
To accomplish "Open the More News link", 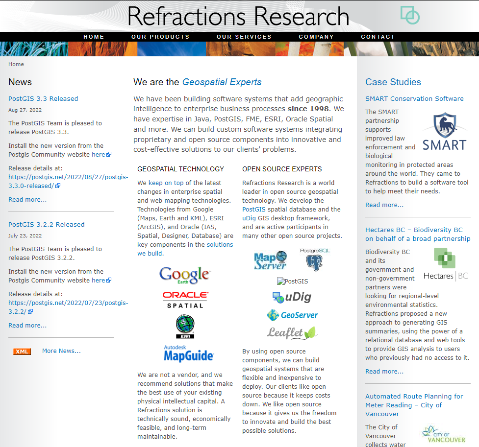I will coord(61,351).
